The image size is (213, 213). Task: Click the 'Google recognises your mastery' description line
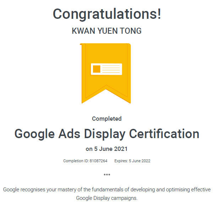pyautogui.click(x=106, y=190)
